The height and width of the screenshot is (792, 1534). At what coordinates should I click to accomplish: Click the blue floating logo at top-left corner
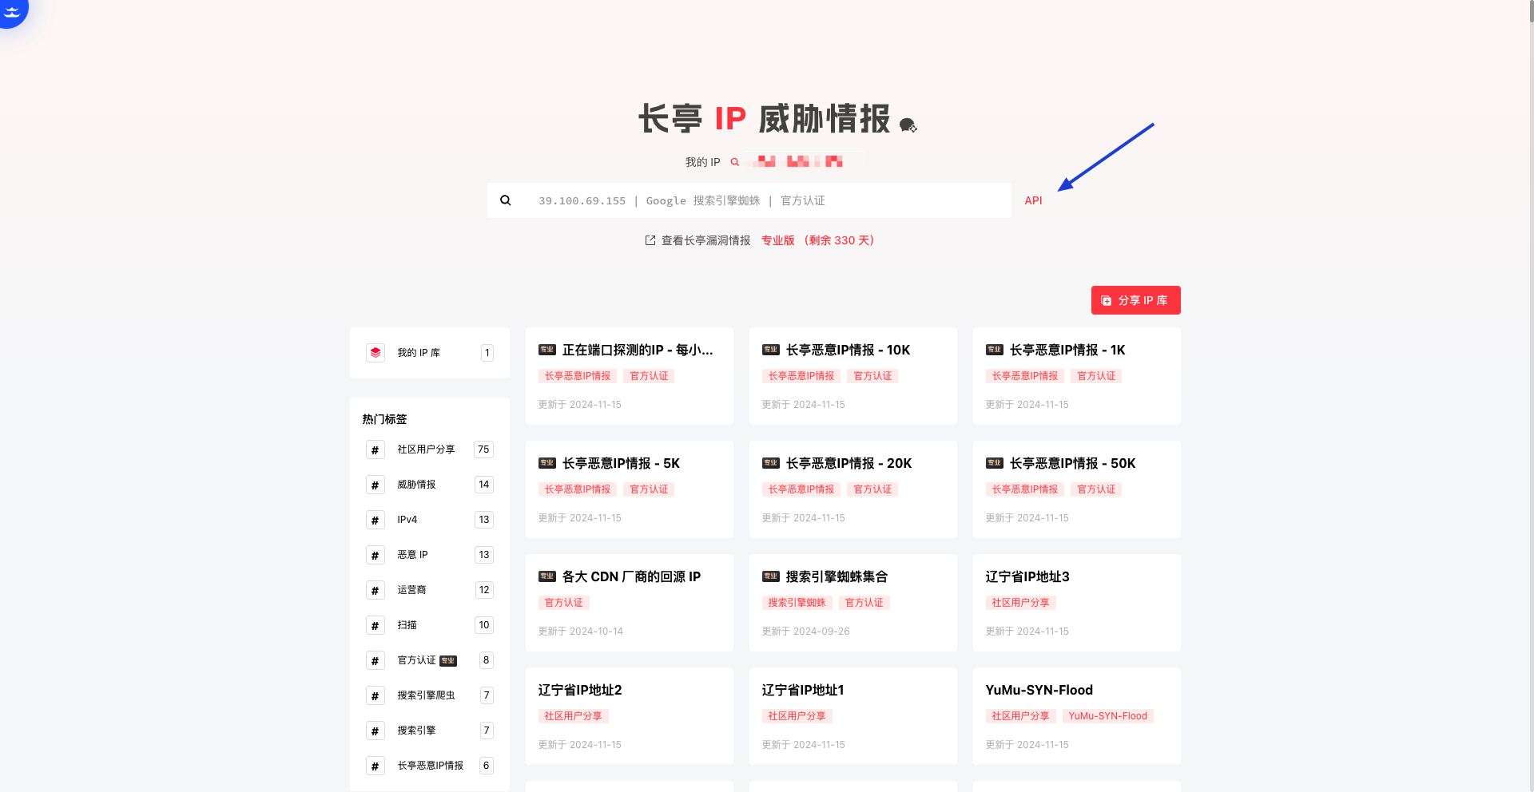point(12,11)
